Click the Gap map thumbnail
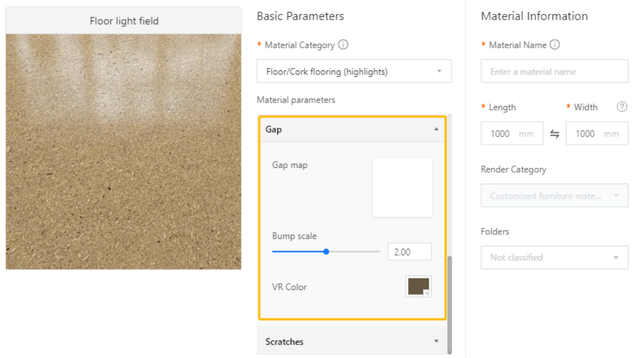This screenshot has width=642, height=358. tap(402, 187)
